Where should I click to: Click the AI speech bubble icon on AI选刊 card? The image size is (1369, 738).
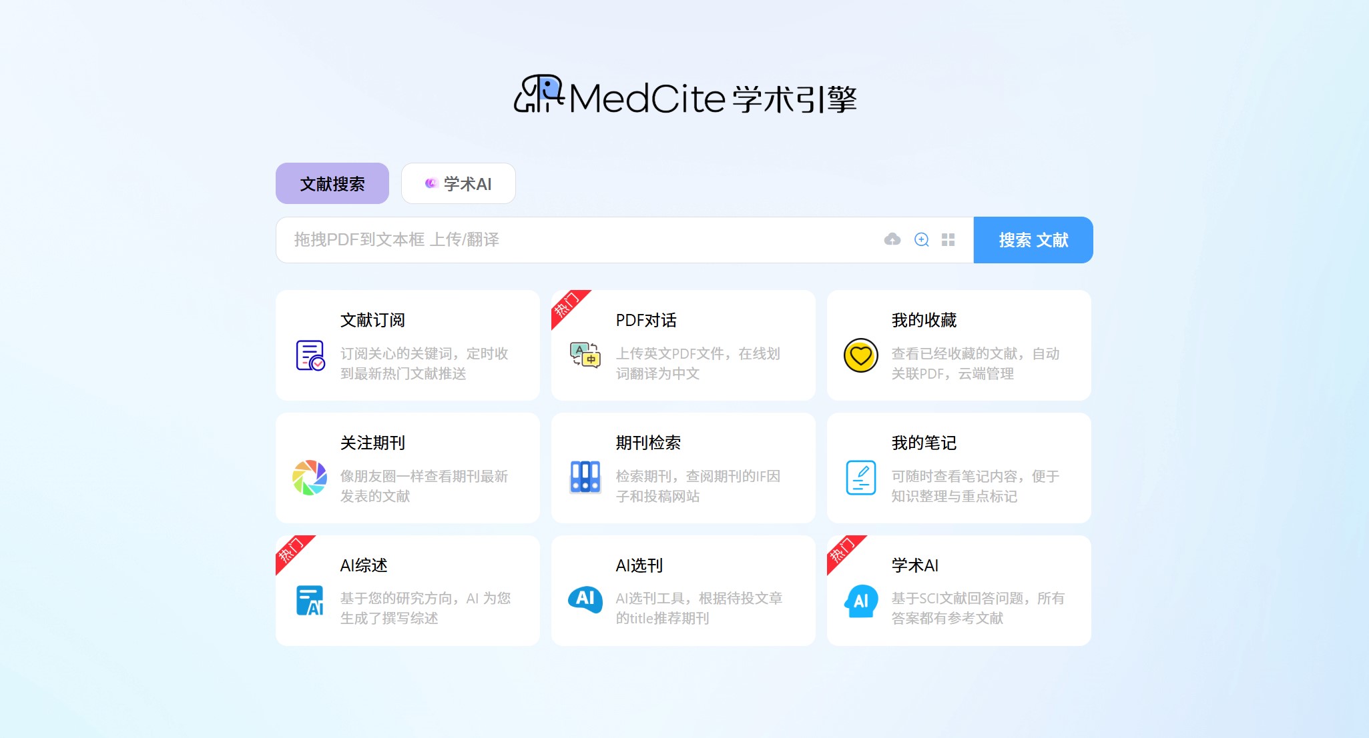pyautogui.click(x=584, y=599)
